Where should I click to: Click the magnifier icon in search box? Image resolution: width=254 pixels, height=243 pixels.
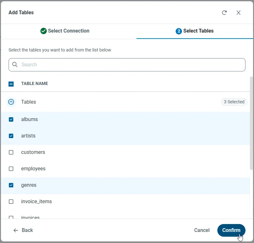(15, 64)
